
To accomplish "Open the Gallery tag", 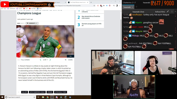I will coord(25,92).
